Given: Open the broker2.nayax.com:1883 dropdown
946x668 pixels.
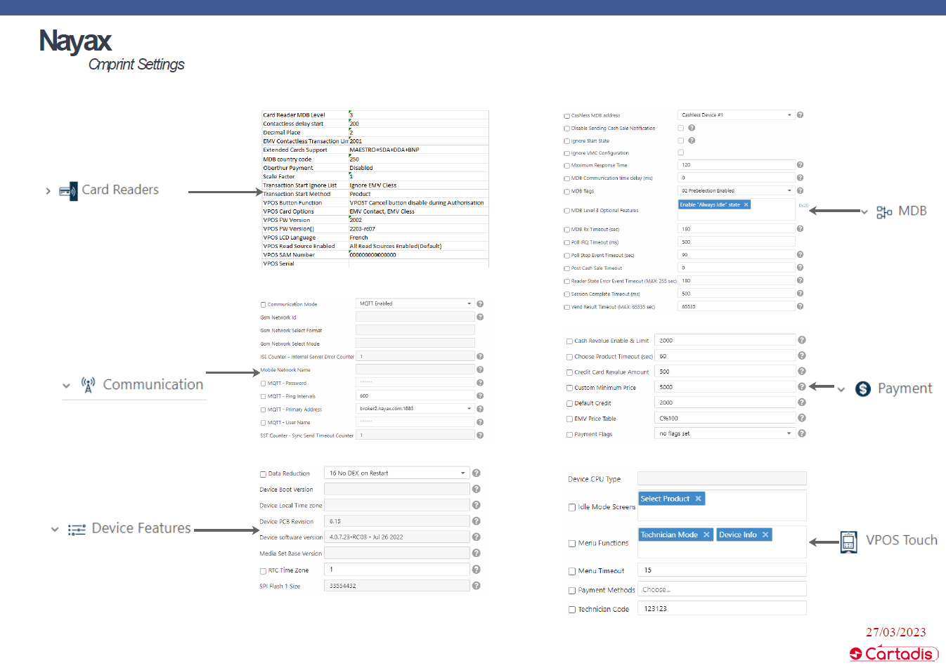Looking at the screenshot, I should click(415, 408).
